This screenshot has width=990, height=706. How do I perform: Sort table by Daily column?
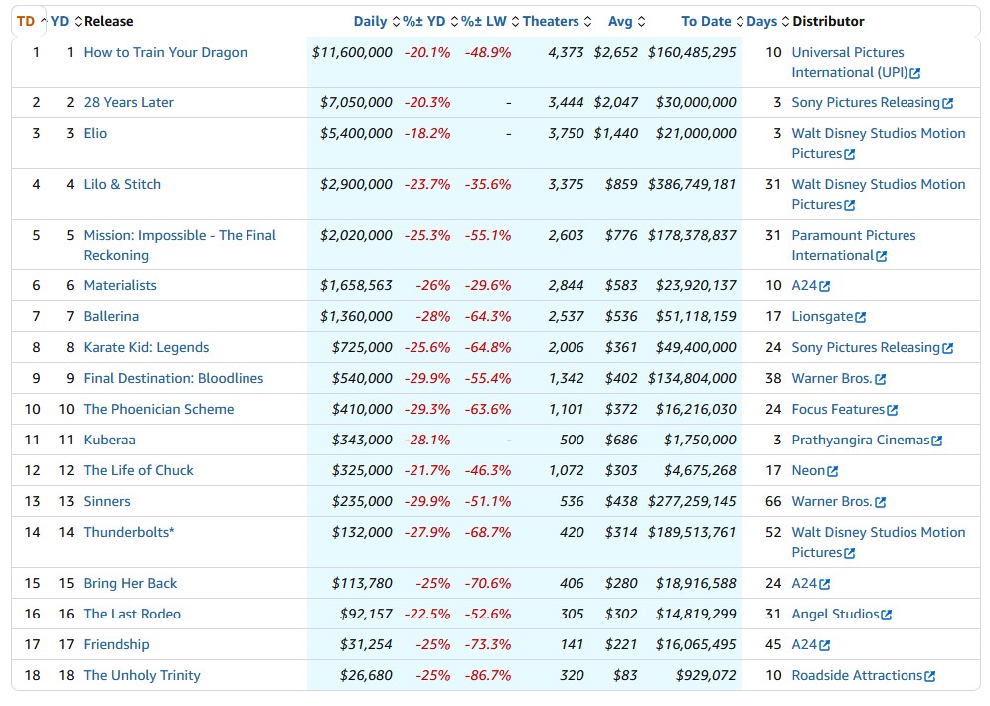377,22
